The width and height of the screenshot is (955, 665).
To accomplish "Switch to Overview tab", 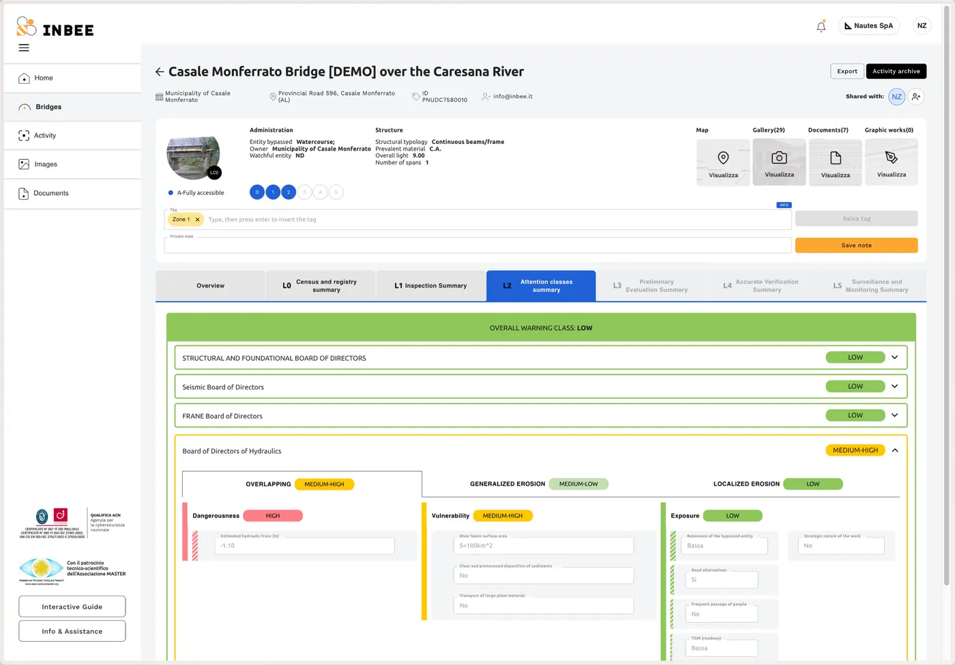I will tap(210, 286).
